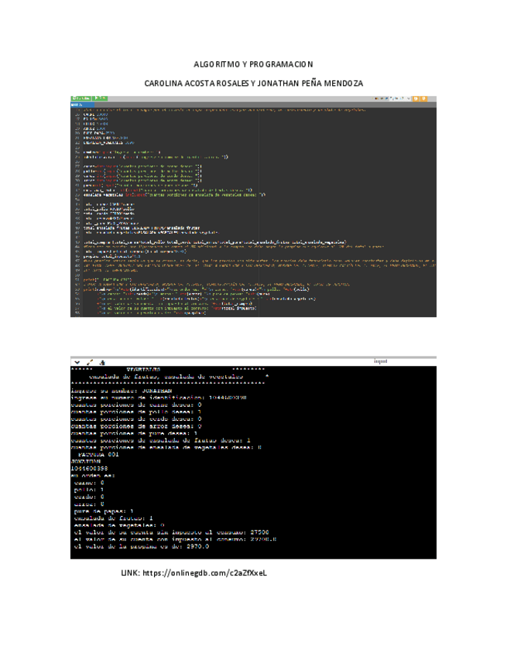Select the input tab above the console
This screenshot has height=656, width=507.
click(x=381, y=361)
